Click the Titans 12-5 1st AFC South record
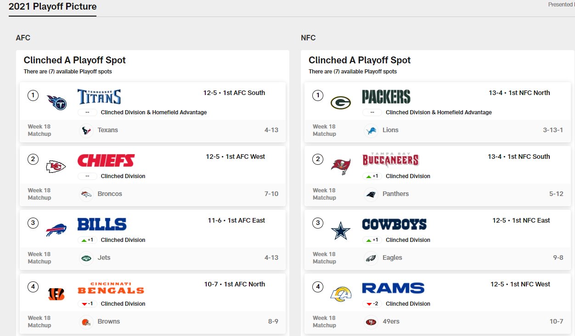This screenshot has height=336, width=575. [234, 93]
